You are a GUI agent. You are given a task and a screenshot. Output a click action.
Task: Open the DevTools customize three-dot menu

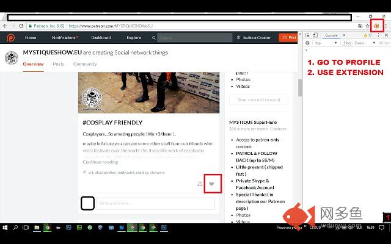(x=378, y=35)
